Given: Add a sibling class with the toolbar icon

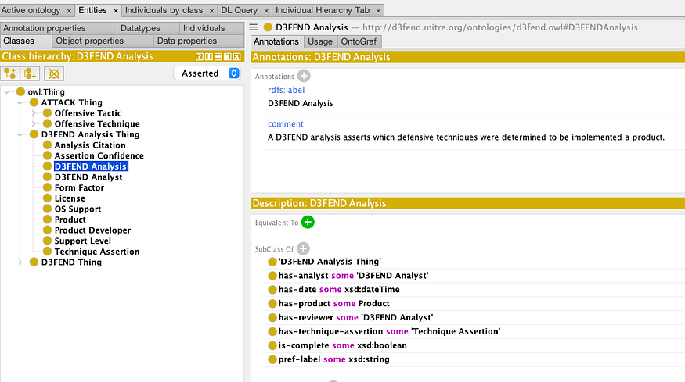Looking at the screenshot, I should (x=31, y=73).
